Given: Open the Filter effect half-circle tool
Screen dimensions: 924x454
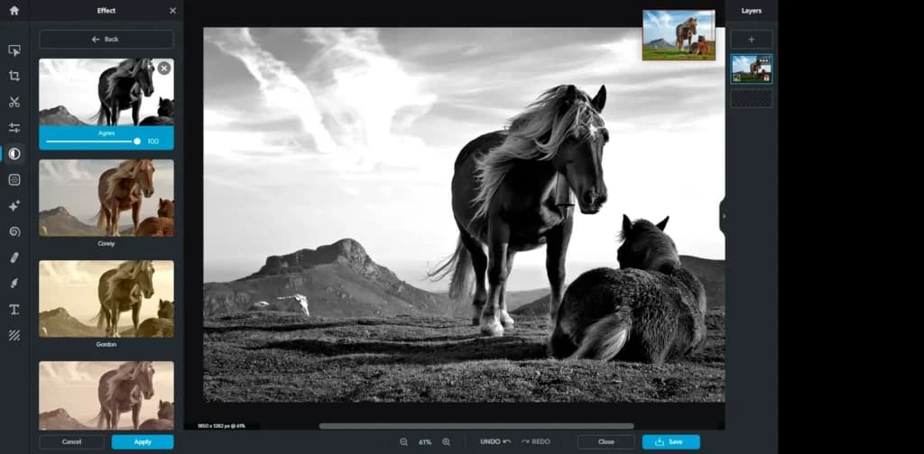Looking at the screenshot, I should [x=14, y=154].
